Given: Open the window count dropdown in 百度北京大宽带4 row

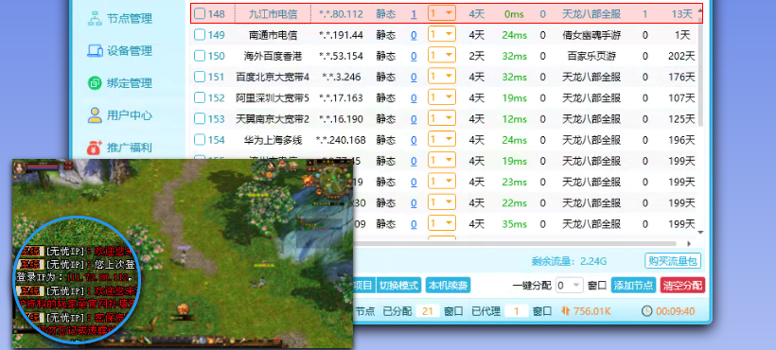Looking at the screenshot, I should click(x=441, y=76).
